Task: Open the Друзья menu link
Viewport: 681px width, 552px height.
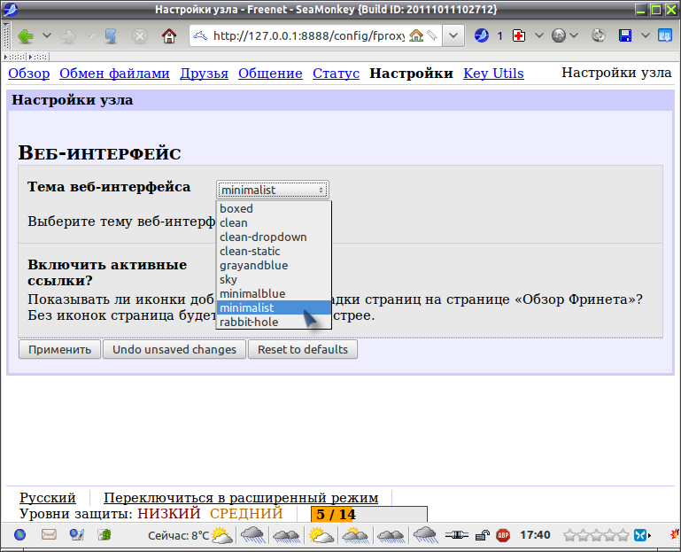Action: pyautogui.click(x=205, y=74)
